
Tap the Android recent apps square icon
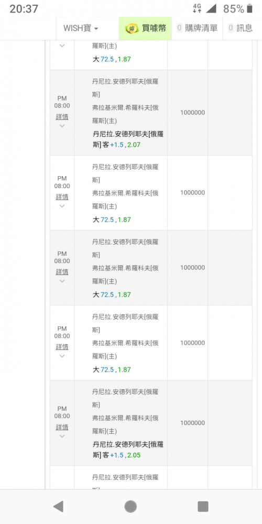coord(203,507)
